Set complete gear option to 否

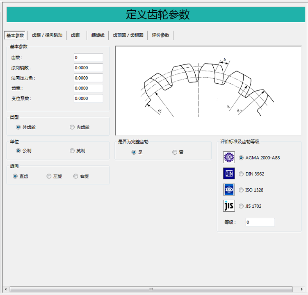pyautogui.click(x=175, y=152)
